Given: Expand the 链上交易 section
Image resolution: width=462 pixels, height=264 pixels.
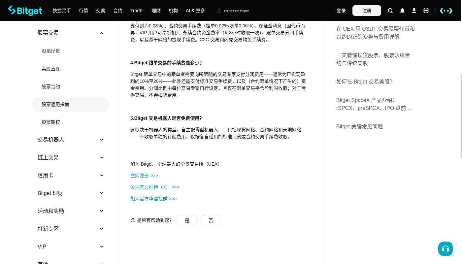Looking at the screenshot, I should pyautogui.click(x=71, y=157).
